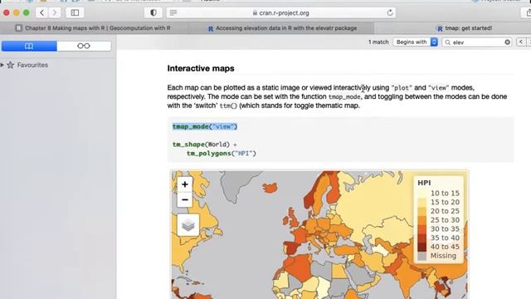Click the cran.r-project.org address field
This screenshot has height=299, width=531.
281,13
